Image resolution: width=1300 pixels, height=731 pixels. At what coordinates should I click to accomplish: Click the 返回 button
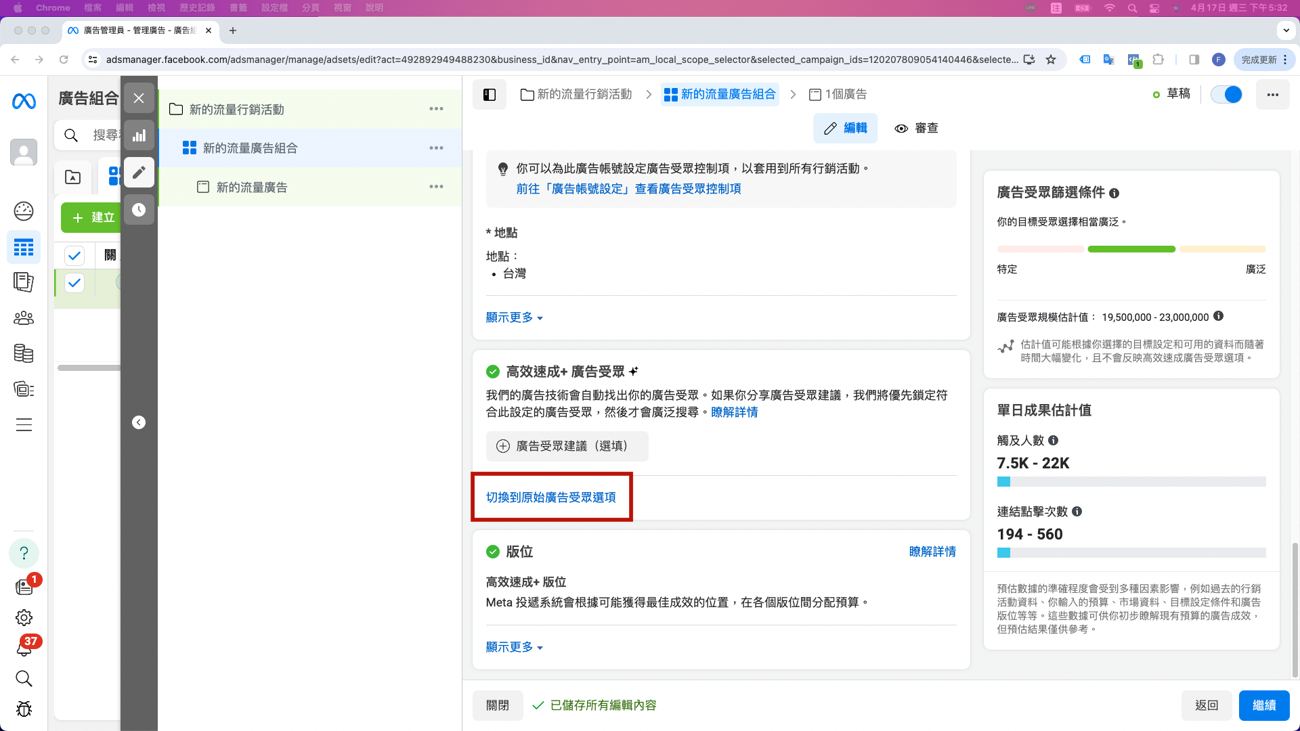1207,705
